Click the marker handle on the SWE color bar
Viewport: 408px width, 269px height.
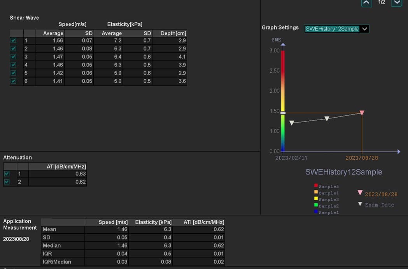(283, 113)
